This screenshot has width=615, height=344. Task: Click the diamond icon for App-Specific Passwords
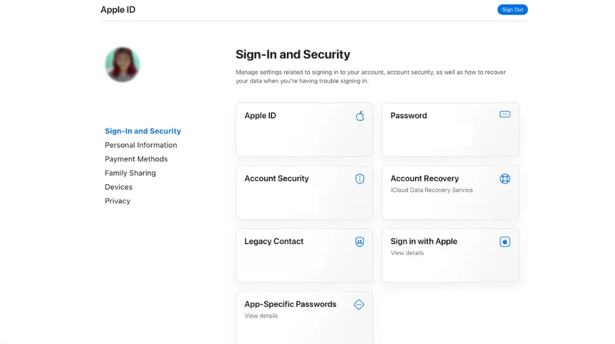tap(359, 304)
